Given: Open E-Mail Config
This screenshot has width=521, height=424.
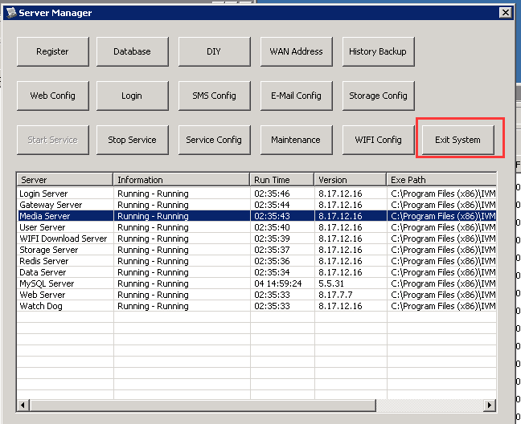Looking at the screenshot, I should (297, 96).
